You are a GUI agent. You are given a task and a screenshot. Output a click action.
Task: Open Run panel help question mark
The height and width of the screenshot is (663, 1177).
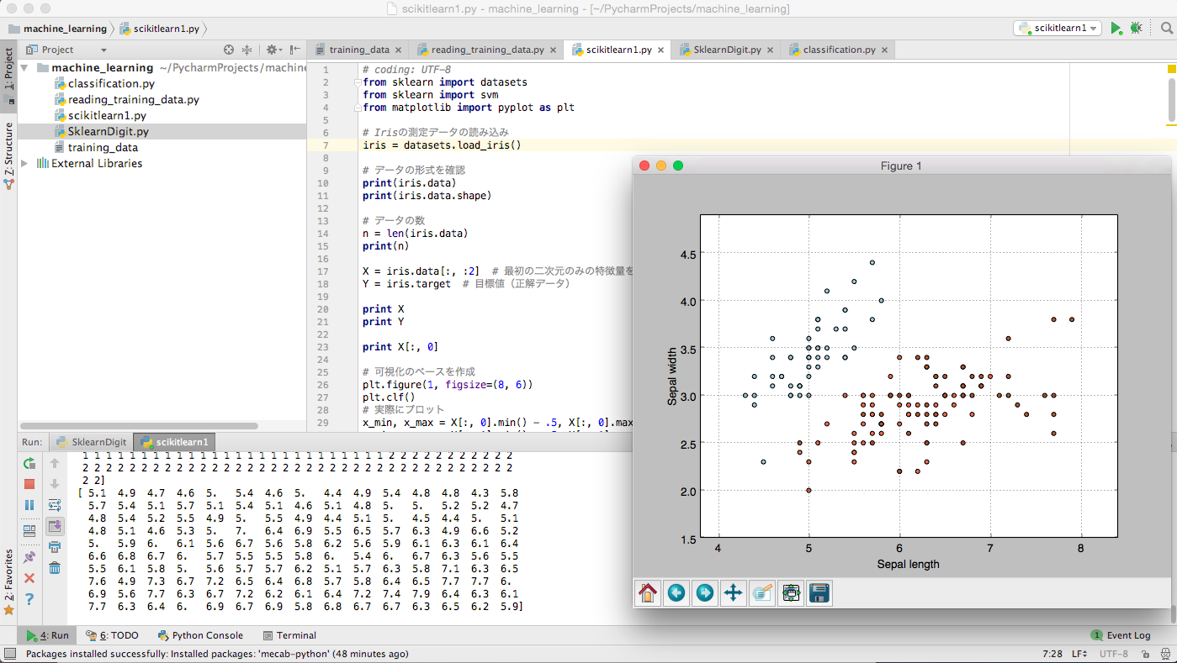[29, 599]
